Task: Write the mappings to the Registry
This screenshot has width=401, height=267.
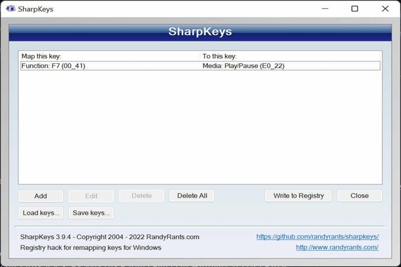Action: point(298,196)
